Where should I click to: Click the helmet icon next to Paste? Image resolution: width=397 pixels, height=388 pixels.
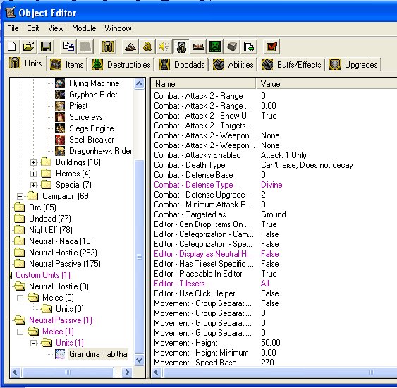coord(108,47)
